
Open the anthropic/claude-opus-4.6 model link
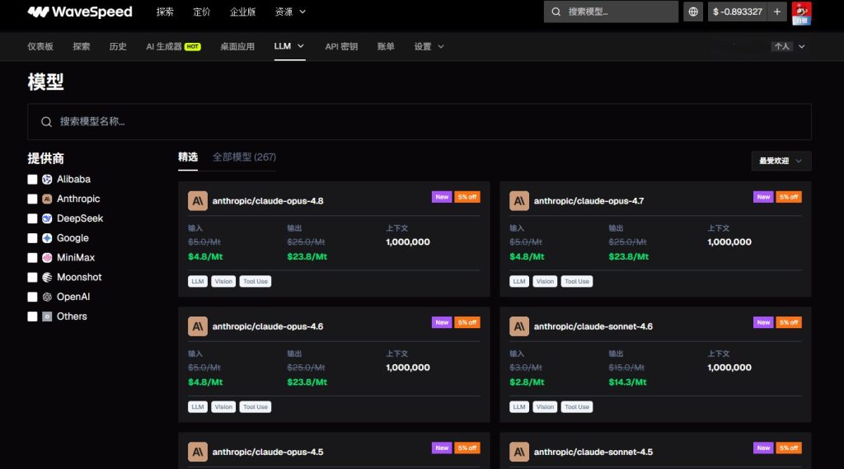tap(268, 326)
